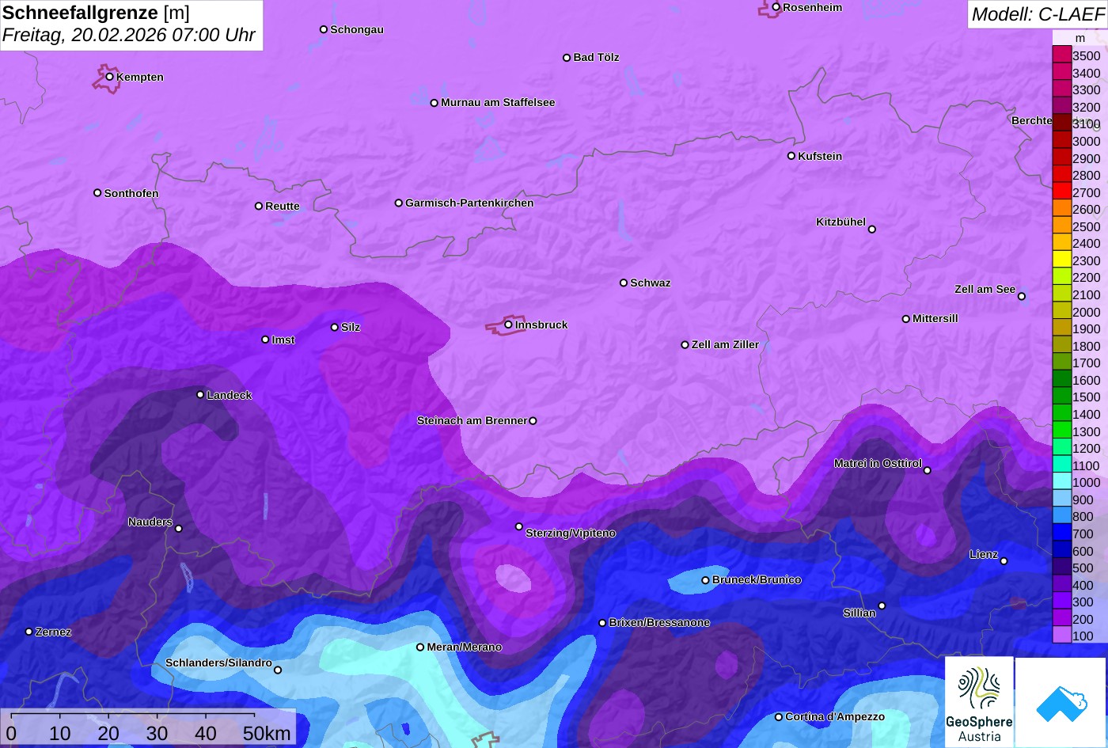
Task: Select the Mittersill marker dot
Action: coord(906,319)
